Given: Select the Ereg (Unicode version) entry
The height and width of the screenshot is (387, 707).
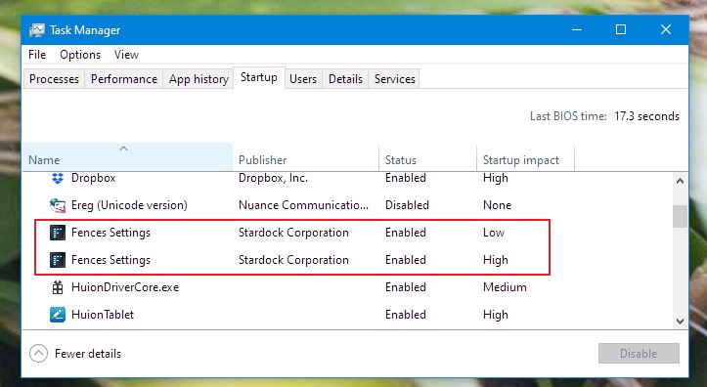Looking at the screenshot, I should [129, 205].
